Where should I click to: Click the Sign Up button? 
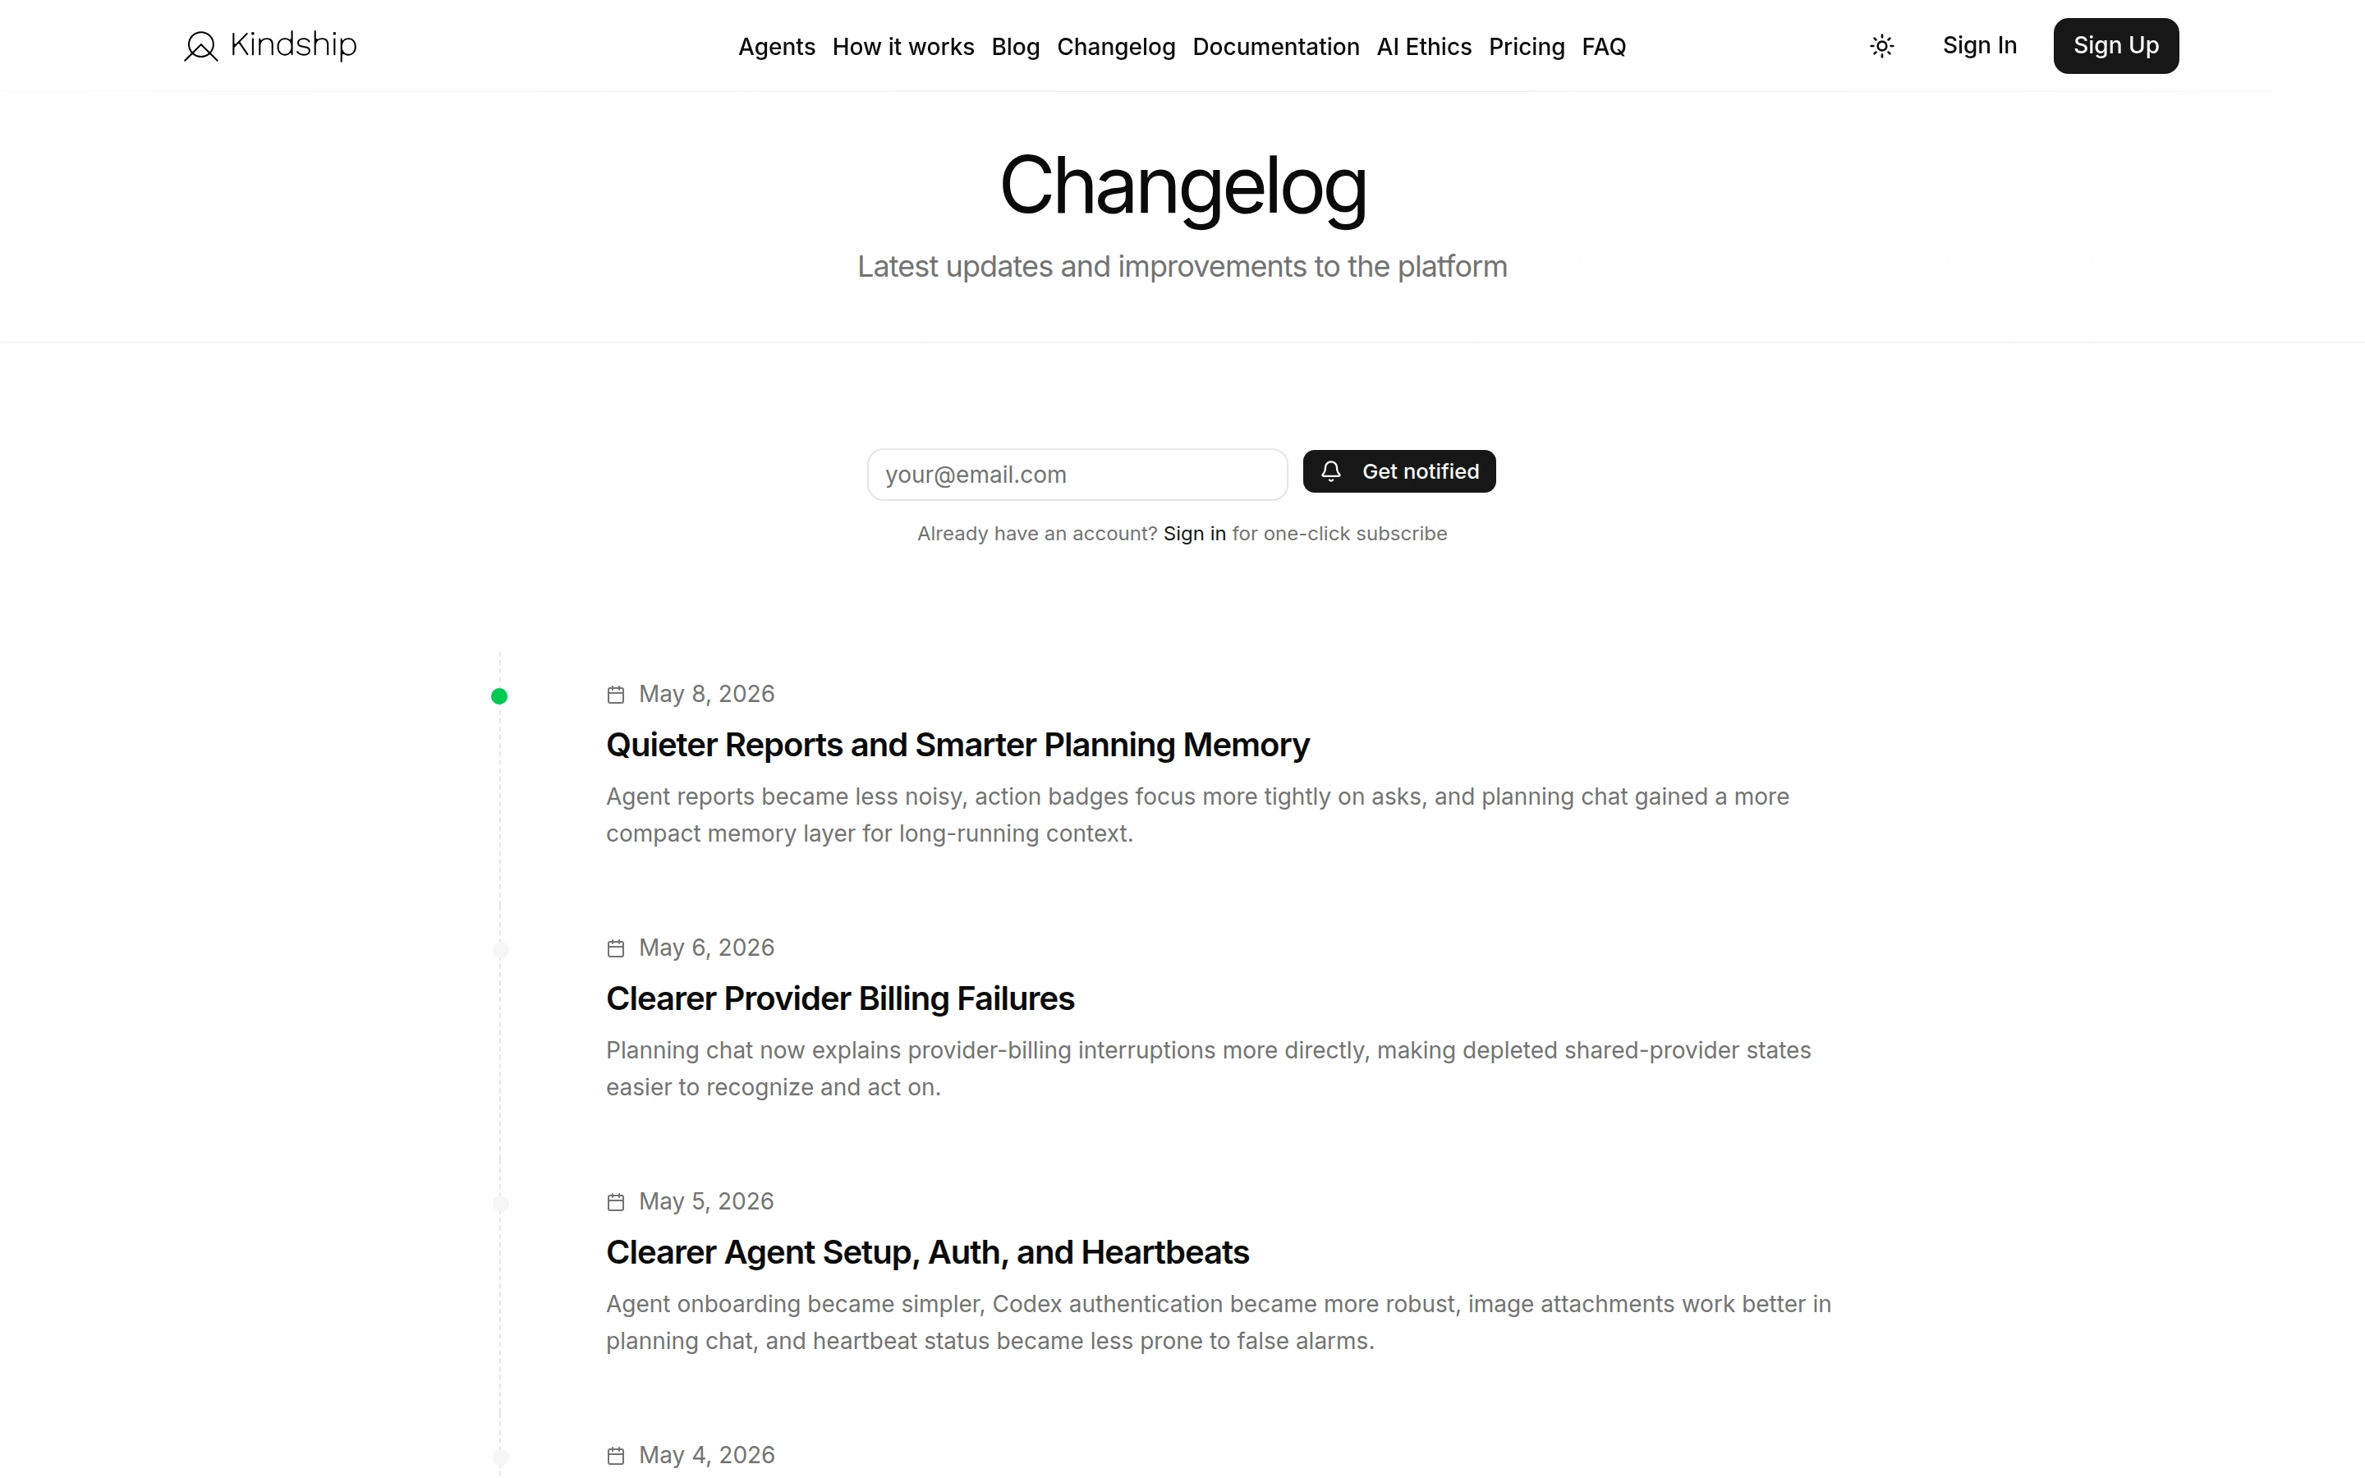click(x=2116, y=46)
